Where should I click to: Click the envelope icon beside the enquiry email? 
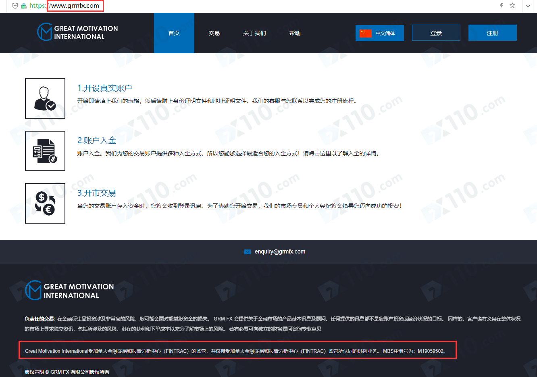coord(248,252)
